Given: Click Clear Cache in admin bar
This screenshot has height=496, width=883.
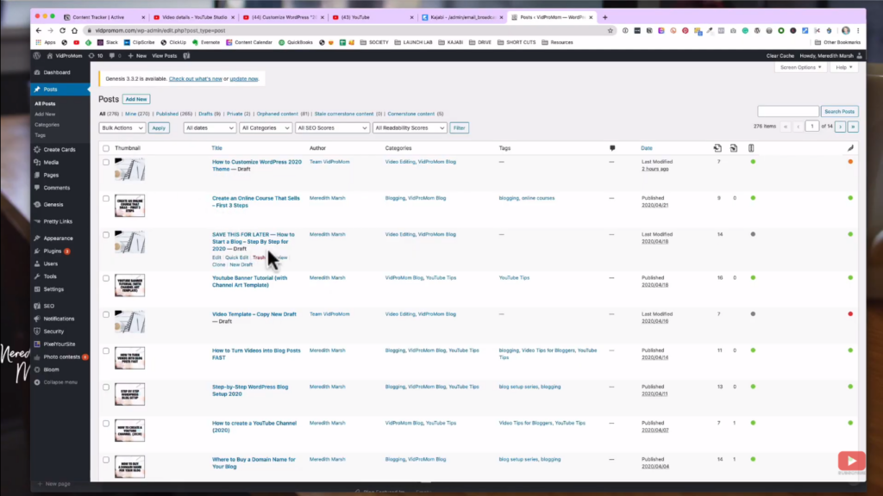Looking at the screenshot, I should [x=780, y=56].
